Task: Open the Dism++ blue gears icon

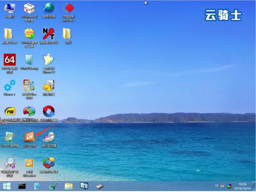Action: pyautogui.click(x=9, y=87)
